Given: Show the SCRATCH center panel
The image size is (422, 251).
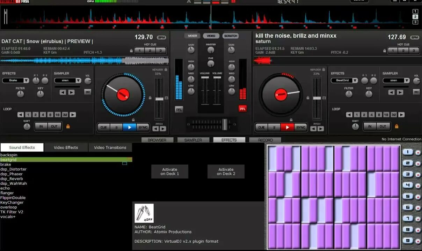Looking at the screenshot, I should [x=231, y=36].
